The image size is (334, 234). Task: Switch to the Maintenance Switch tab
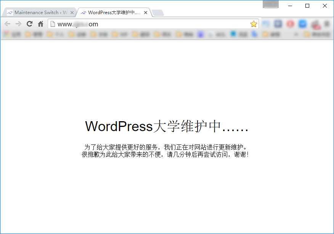[x=39, y=13]
